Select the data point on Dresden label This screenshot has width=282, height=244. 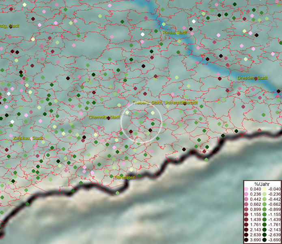256,78
